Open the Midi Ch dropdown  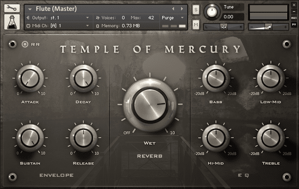click(x=87, y=25)
